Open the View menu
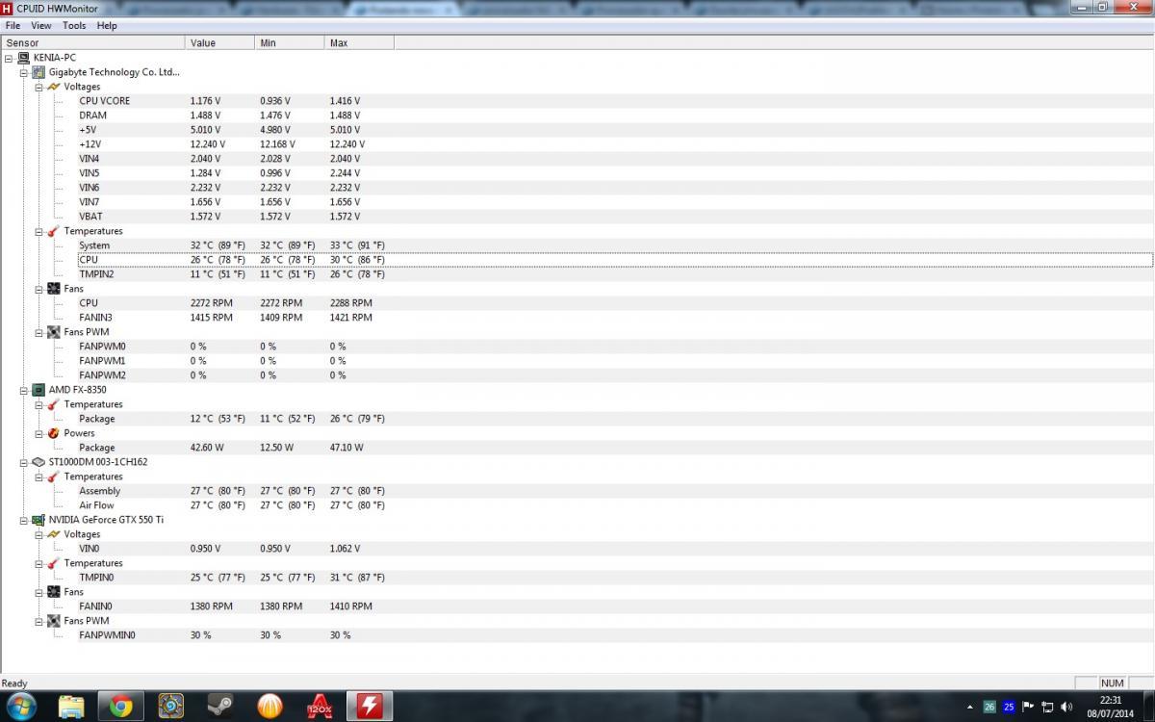The height and width of the screenshot is (722, 1155). click(x=41, y=26)
